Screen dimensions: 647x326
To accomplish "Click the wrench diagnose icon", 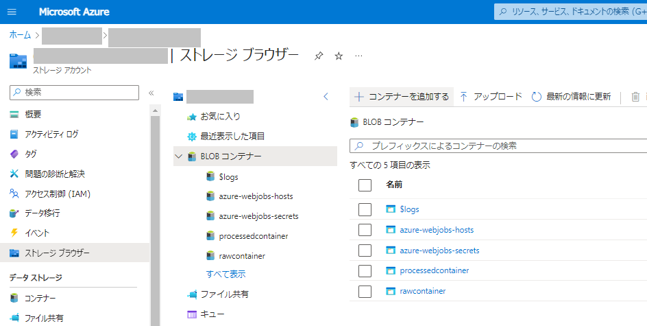I will (14, 174).
